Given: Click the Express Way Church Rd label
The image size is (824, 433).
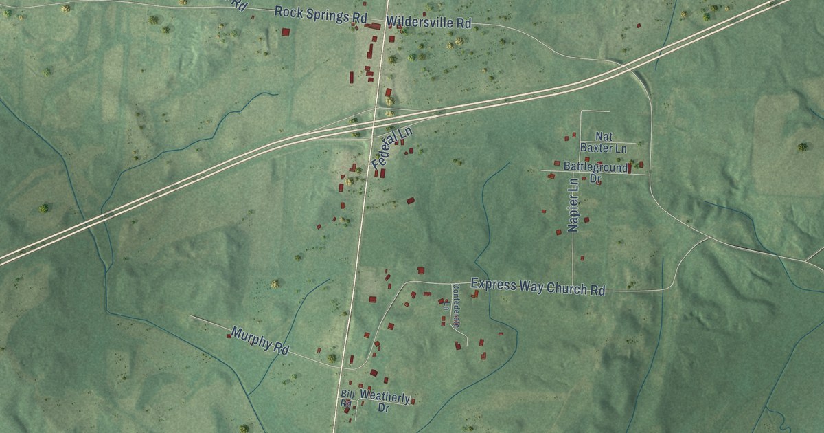Looking at the screenshot, I should pyautogui.click(x=538, y=287).
